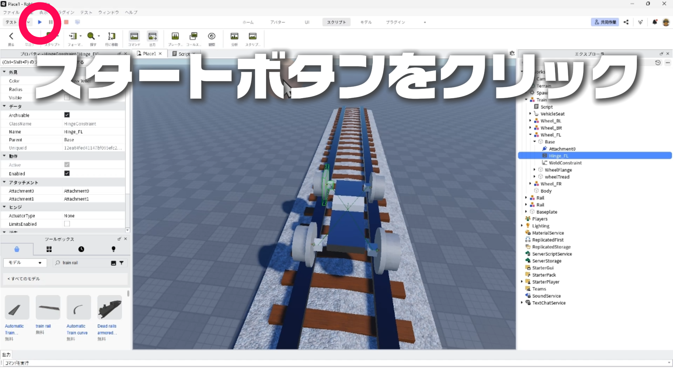673x378 pixels.
Task: Uncheck the Archivable checkbox
Action: click(67, 115)
